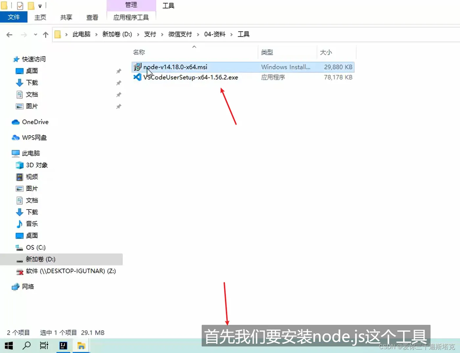Open pinned 桌面 under quick access
Viewport: 460px width, 353px height.
32,71
